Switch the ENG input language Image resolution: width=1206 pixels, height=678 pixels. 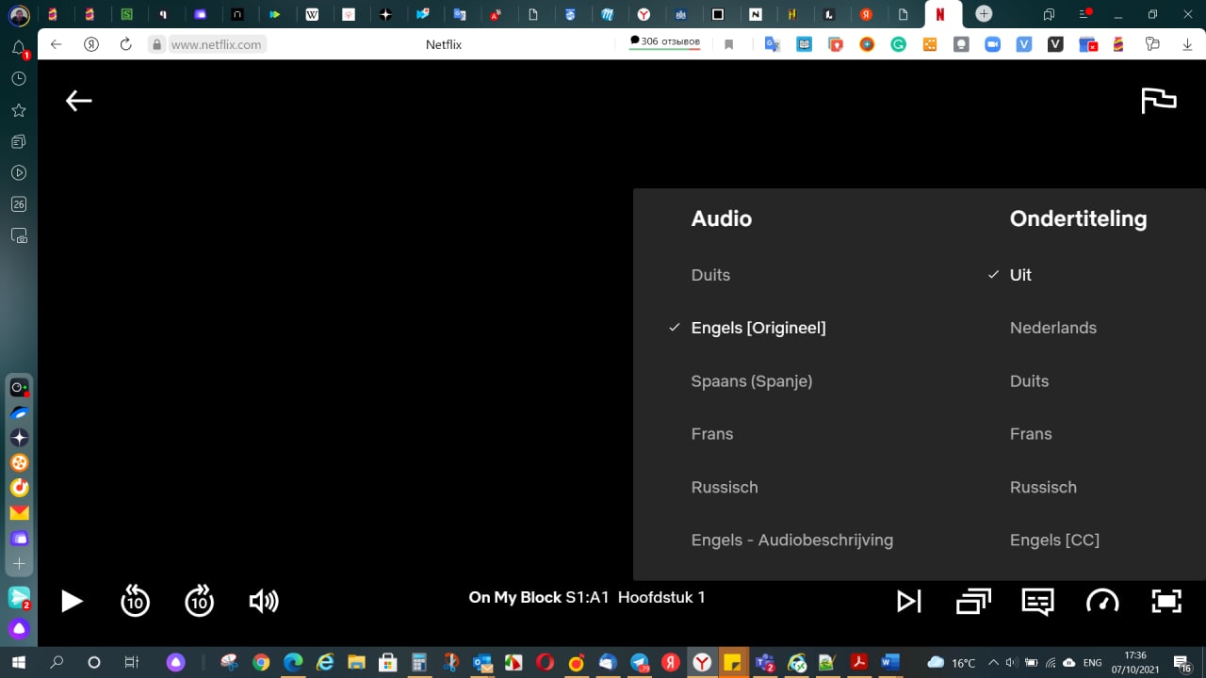(1092, 662)
